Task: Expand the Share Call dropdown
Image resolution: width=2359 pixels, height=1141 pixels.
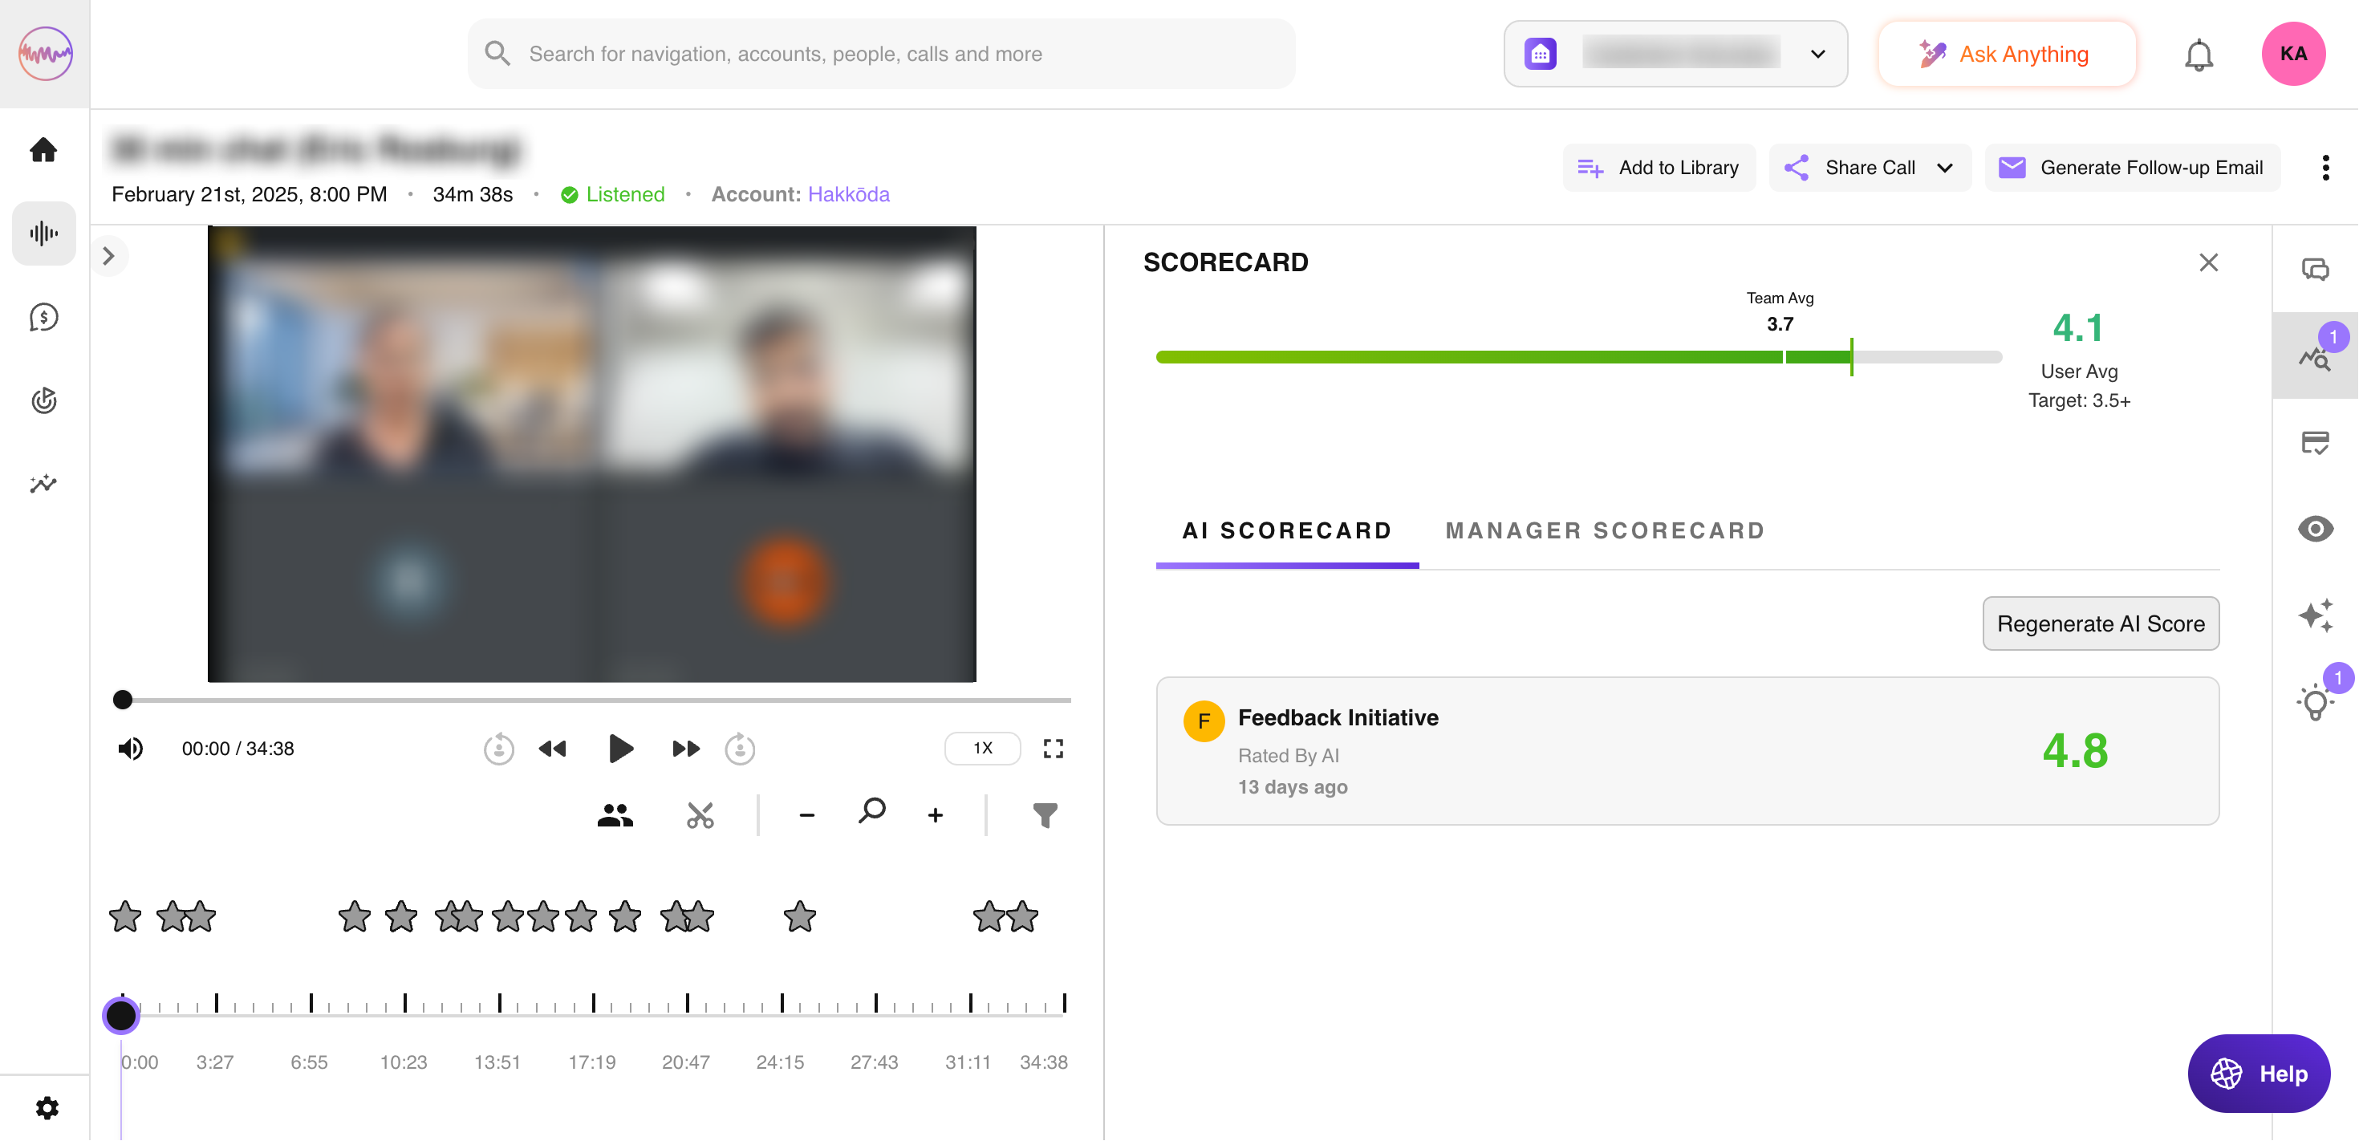Action: (1944, 168)
